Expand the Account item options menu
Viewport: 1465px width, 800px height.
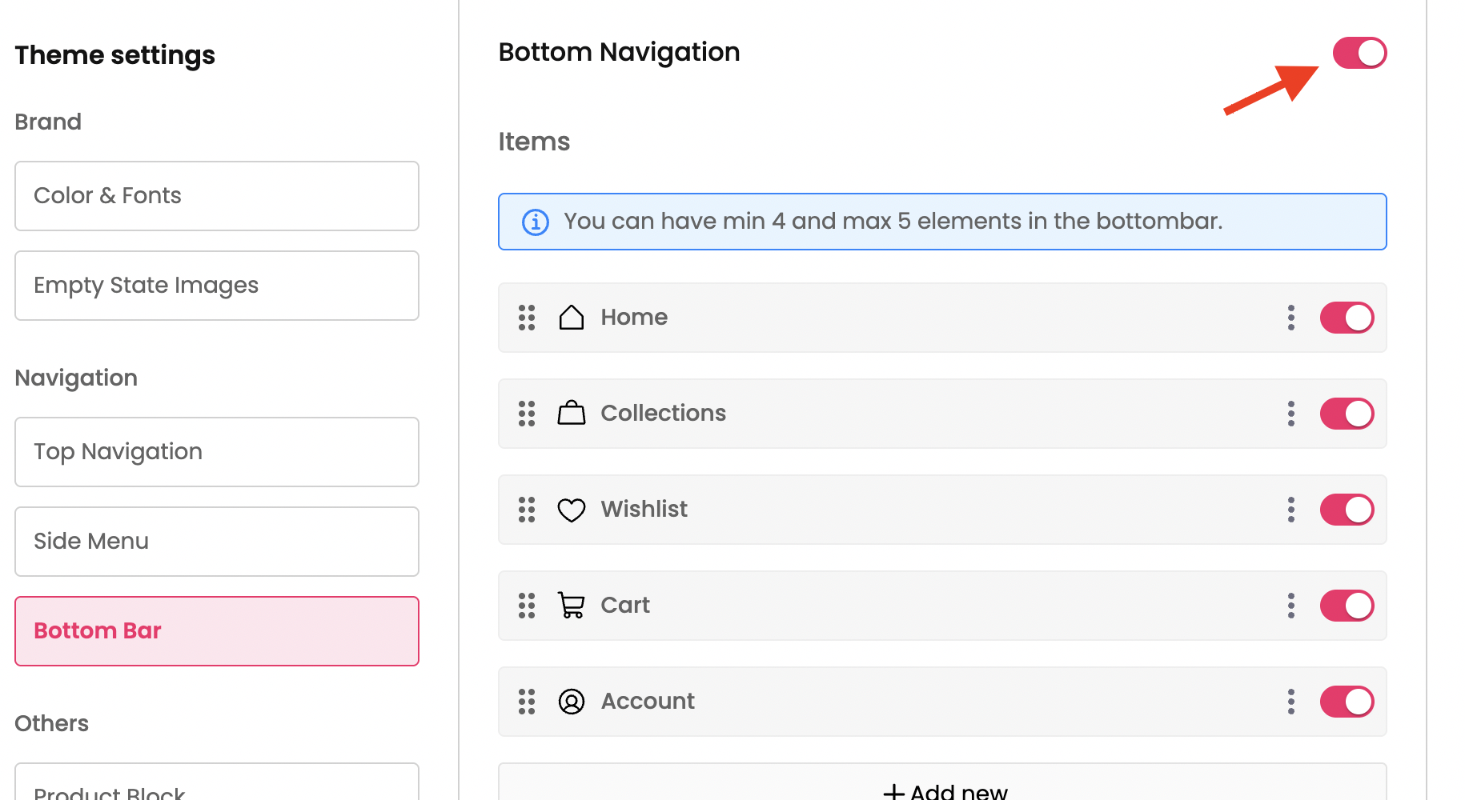[x=1290, y=702]
